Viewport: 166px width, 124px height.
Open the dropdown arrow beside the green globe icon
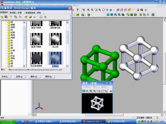85,15
